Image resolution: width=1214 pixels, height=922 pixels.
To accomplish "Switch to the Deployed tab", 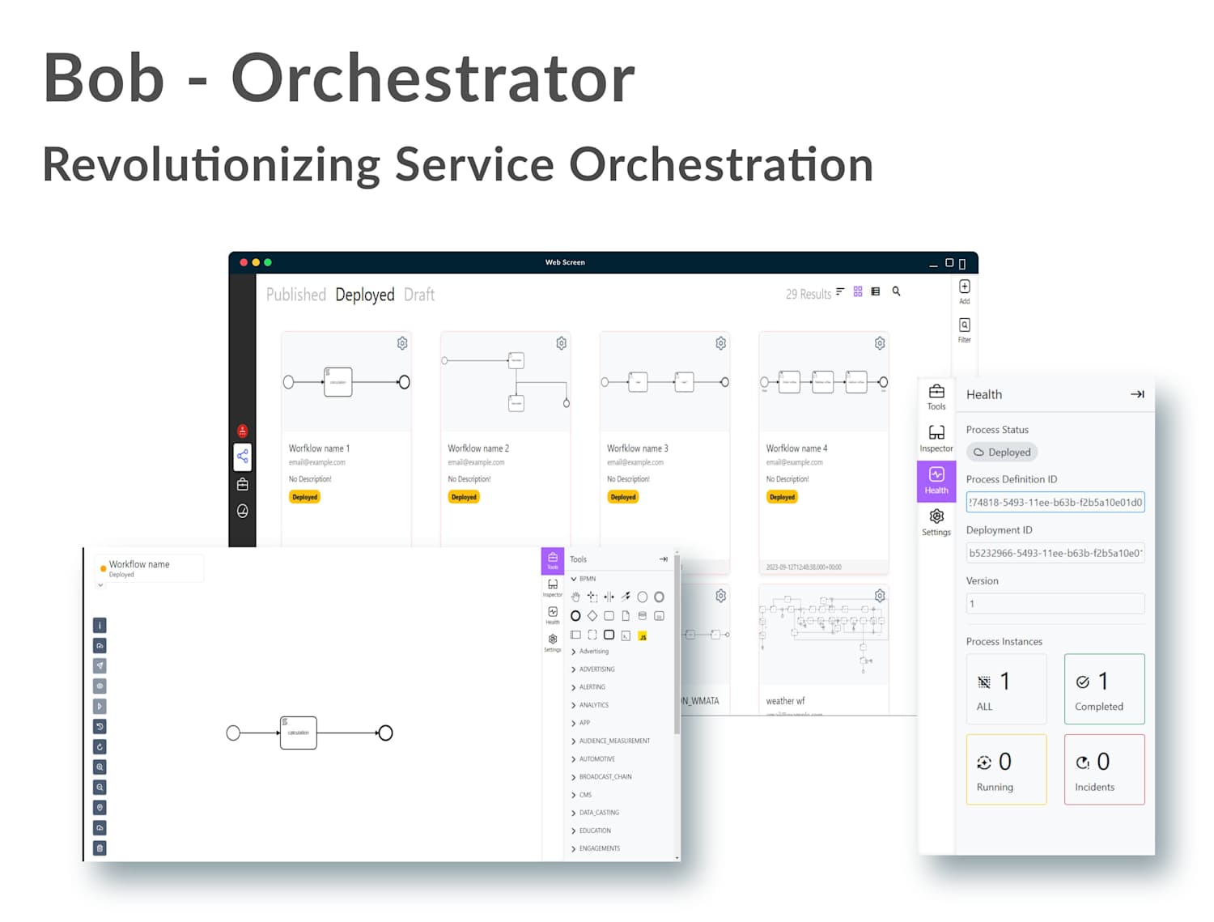I will [365, 295].
